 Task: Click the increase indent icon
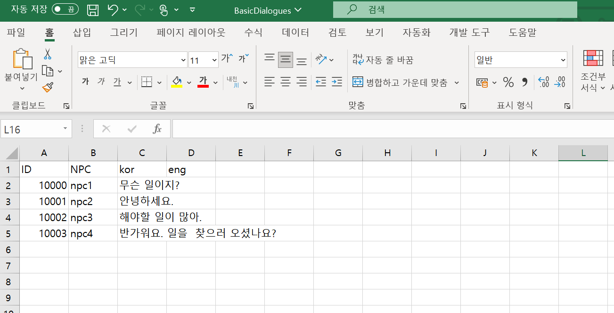coord(337,82)
